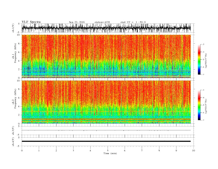Click the 'VLF Spectra' title text
The width and height of the screenshot is (218, 169).
pyautogui.click(x=31, y=22)
